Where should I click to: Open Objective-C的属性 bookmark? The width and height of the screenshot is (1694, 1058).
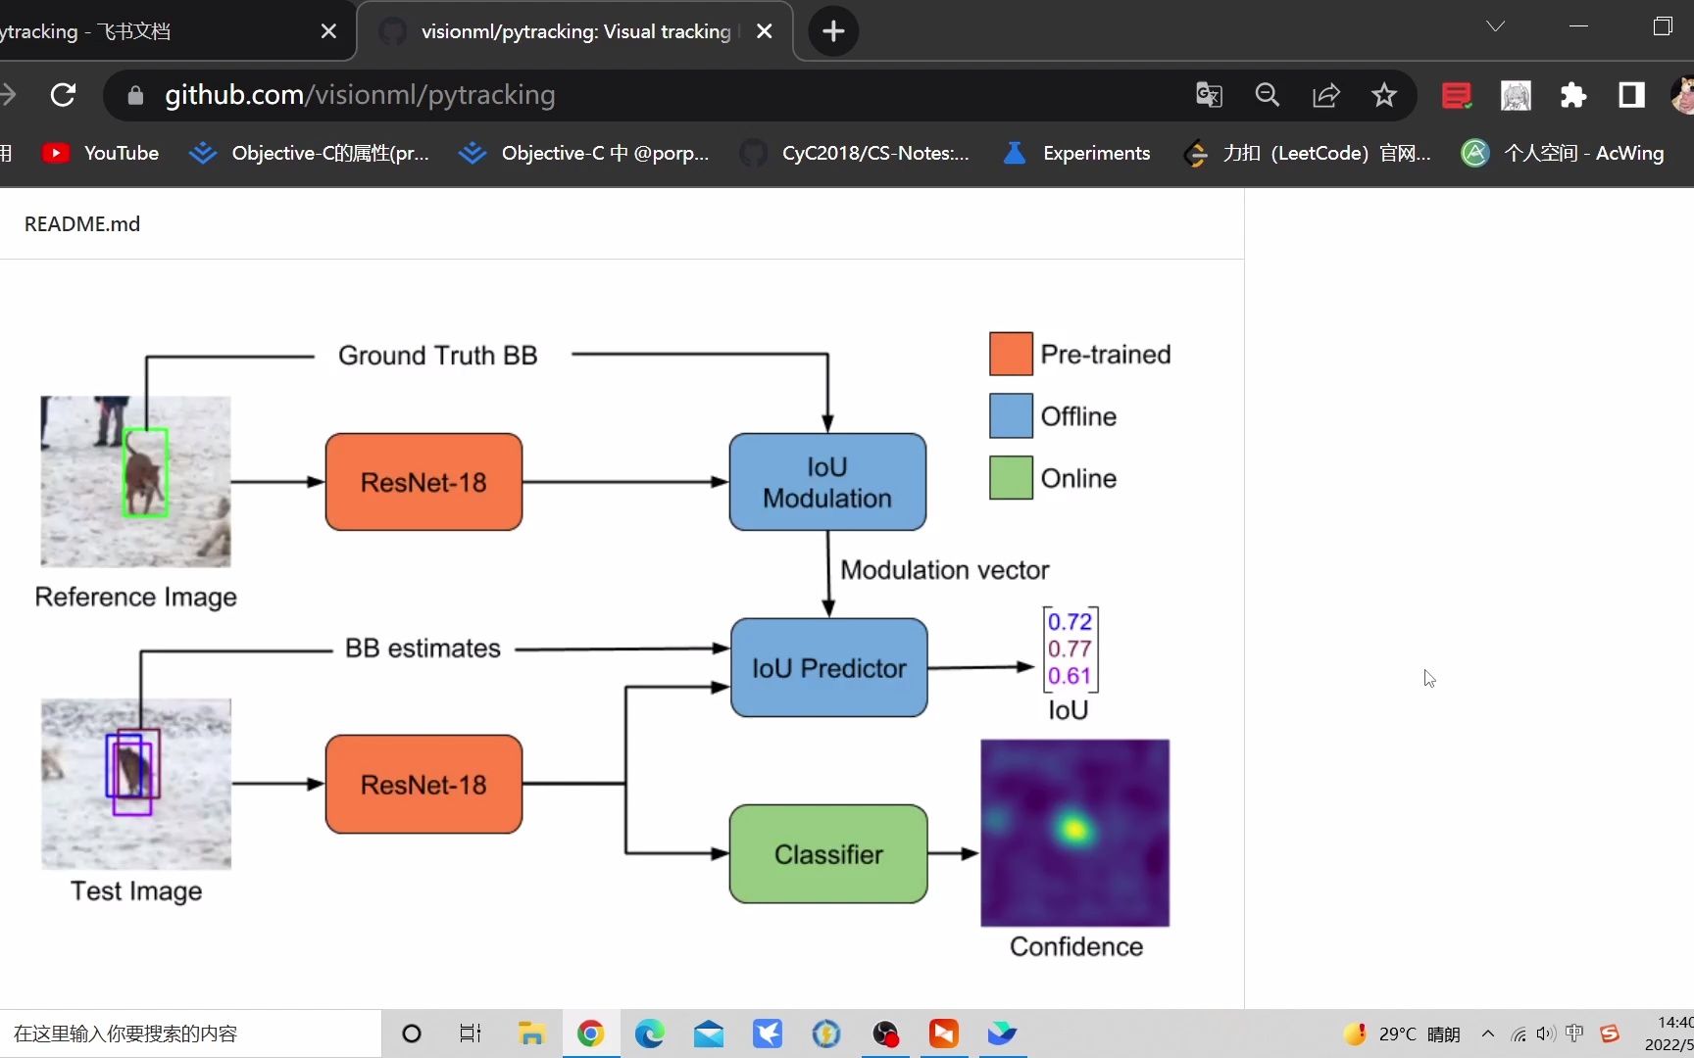click(x=309, y=153)
